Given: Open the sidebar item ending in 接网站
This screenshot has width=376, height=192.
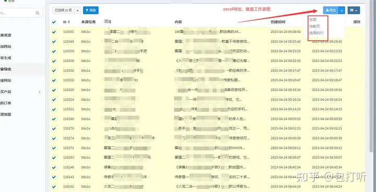Looking at the screenshot, I should pos(6,81).
